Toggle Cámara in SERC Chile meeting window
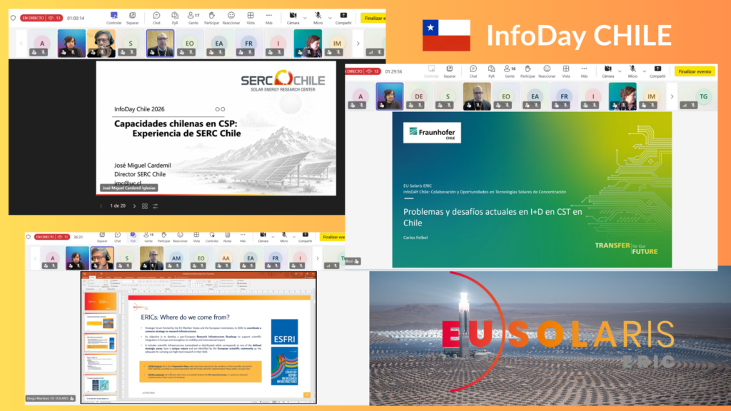Image resolution: width=731 pixels, height=411 pixels. (293, 18)
